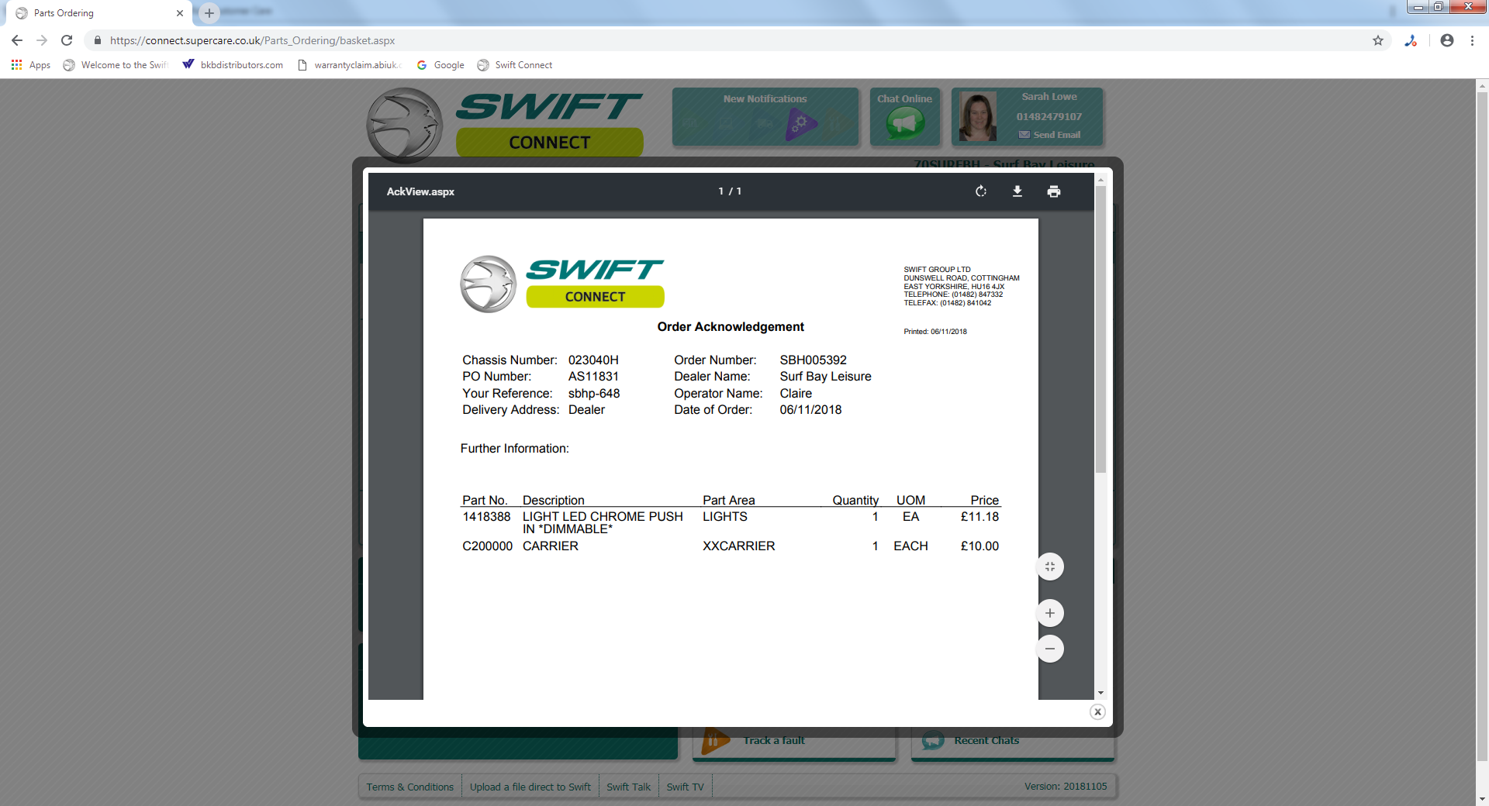
Task: Print the order acknowledgement PDF
Action: pos(1054,191)
